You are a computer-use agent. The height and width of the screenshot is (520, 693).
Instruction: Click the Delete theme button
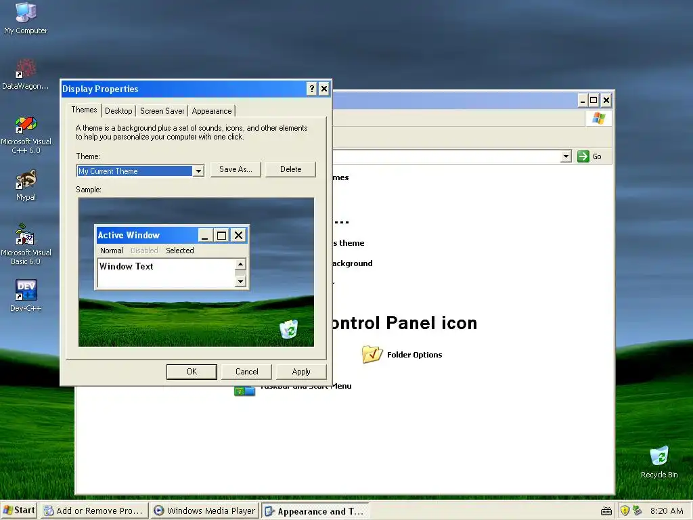(x=291, y=169)
